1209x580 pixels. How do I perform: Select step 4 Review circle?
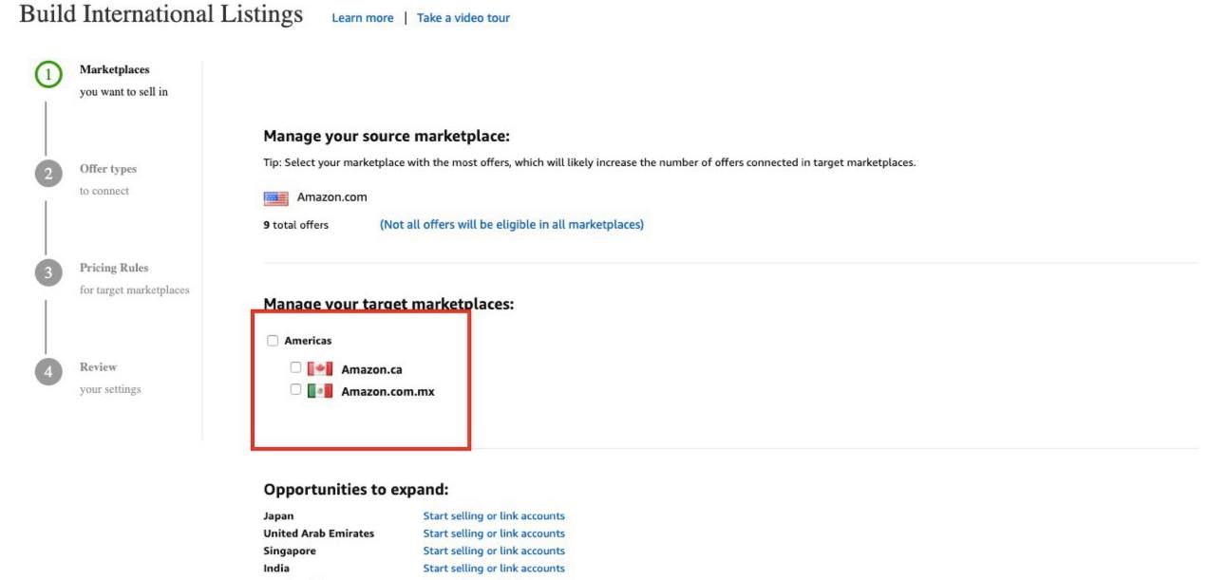pyautogui.click(x=47, y=370)
